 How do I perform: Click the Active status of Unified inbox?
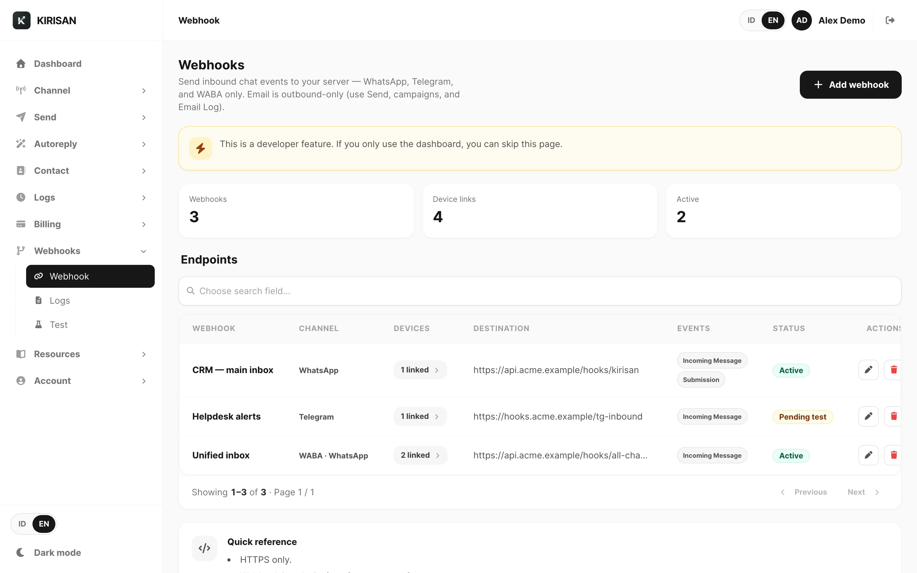pyautogui.click(x=791, y=456)
